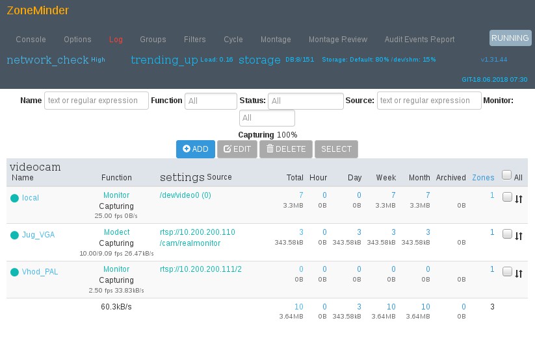Open the local monitor link

pos(31,198)
